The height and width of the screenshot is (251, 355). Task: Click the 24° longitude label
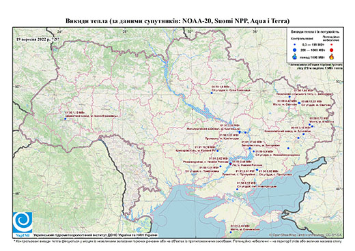coord(60,31)
